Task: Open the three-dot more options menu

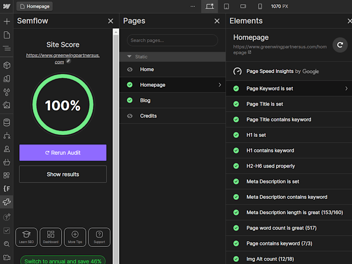Action: pos(193,6)
